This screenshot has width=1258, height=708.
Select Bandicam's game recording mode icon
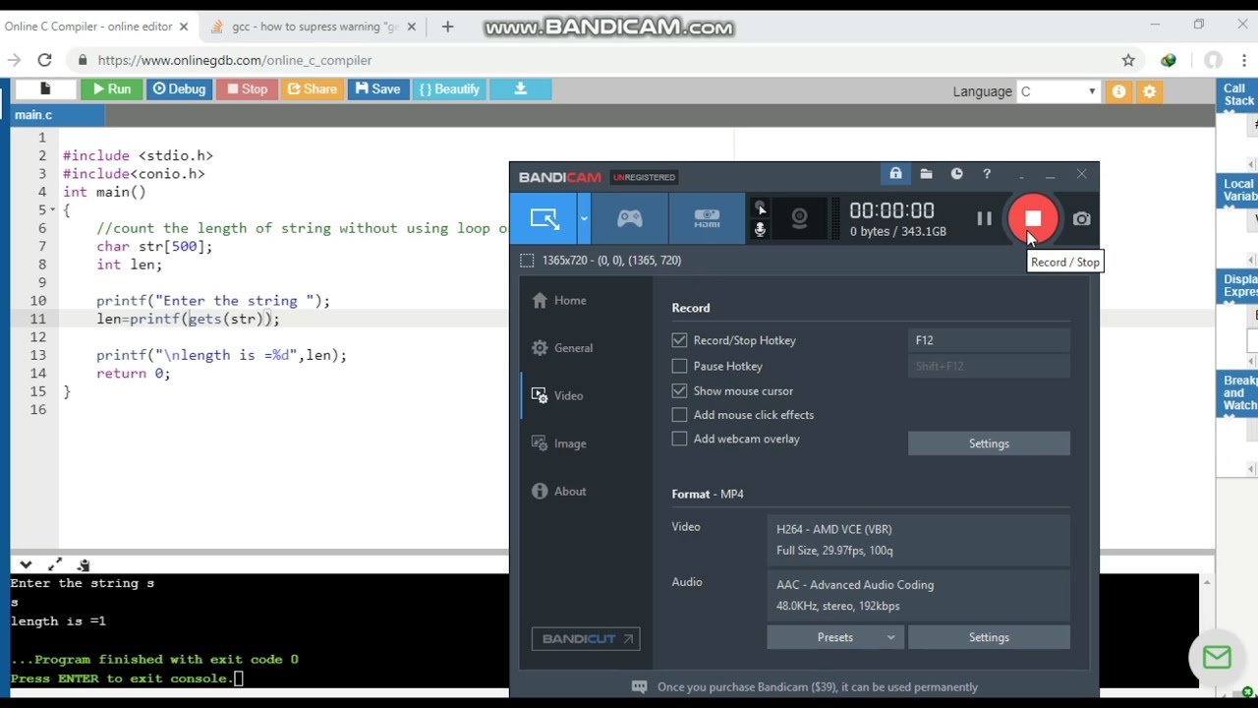[629, 218]
